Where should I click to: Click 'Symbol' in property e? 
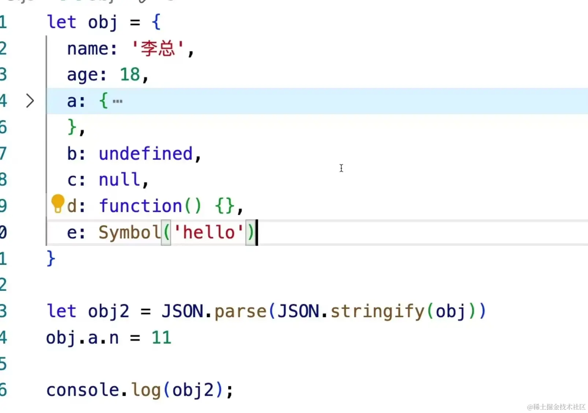coord(130,232)
